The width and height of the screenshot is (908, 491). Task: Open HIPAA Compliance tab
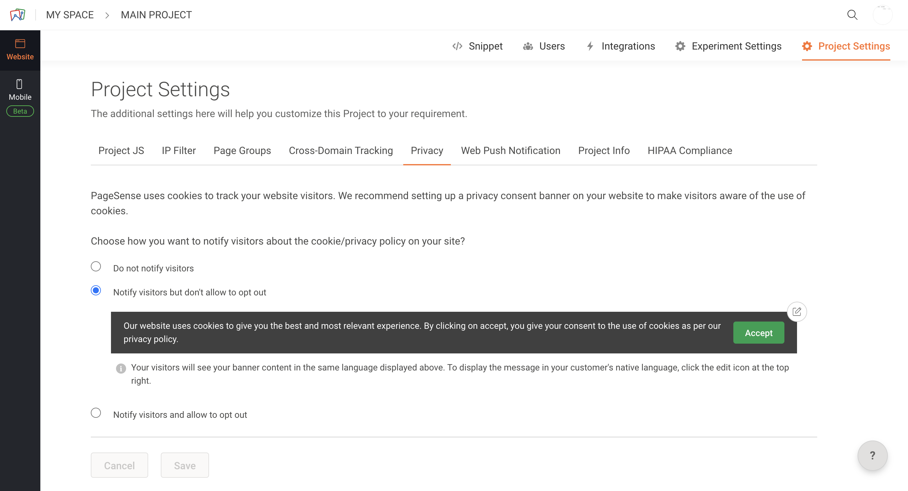pos(690,151)
